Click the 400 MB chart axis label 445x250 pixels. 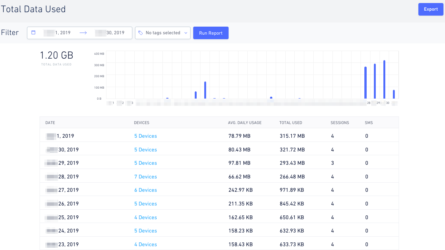[x=99, y=54]
